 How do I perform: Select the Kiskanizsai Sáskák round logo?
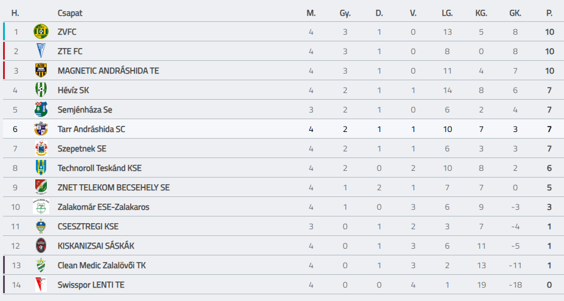(x=41, y=246)
